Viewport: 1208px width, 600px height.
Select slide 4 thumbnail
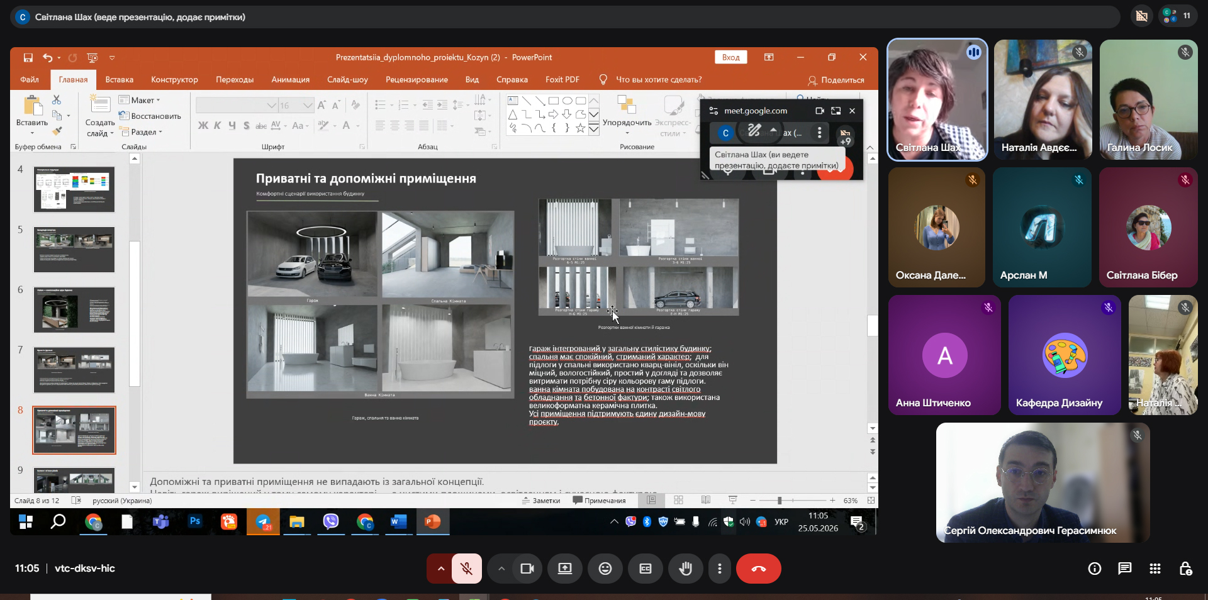click(74, 189)
